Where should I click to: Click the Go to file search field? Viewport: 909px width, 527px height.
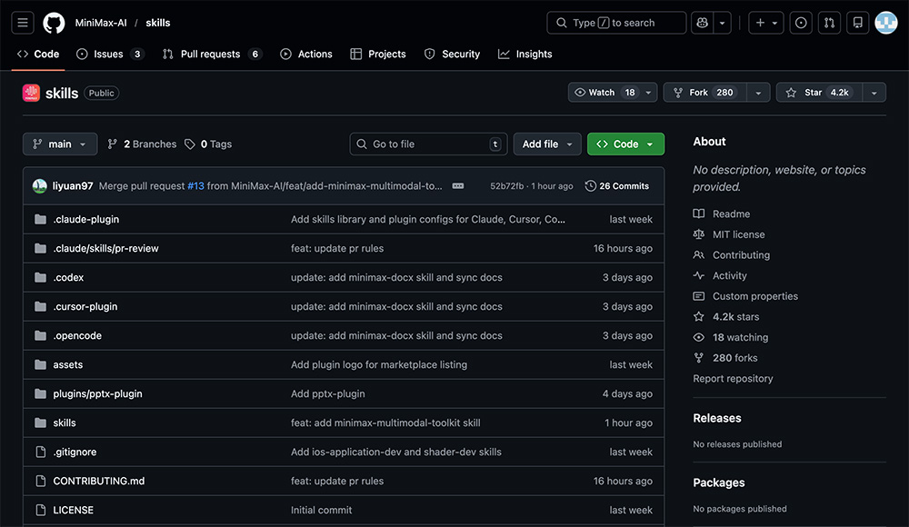[x=428, y=144]
